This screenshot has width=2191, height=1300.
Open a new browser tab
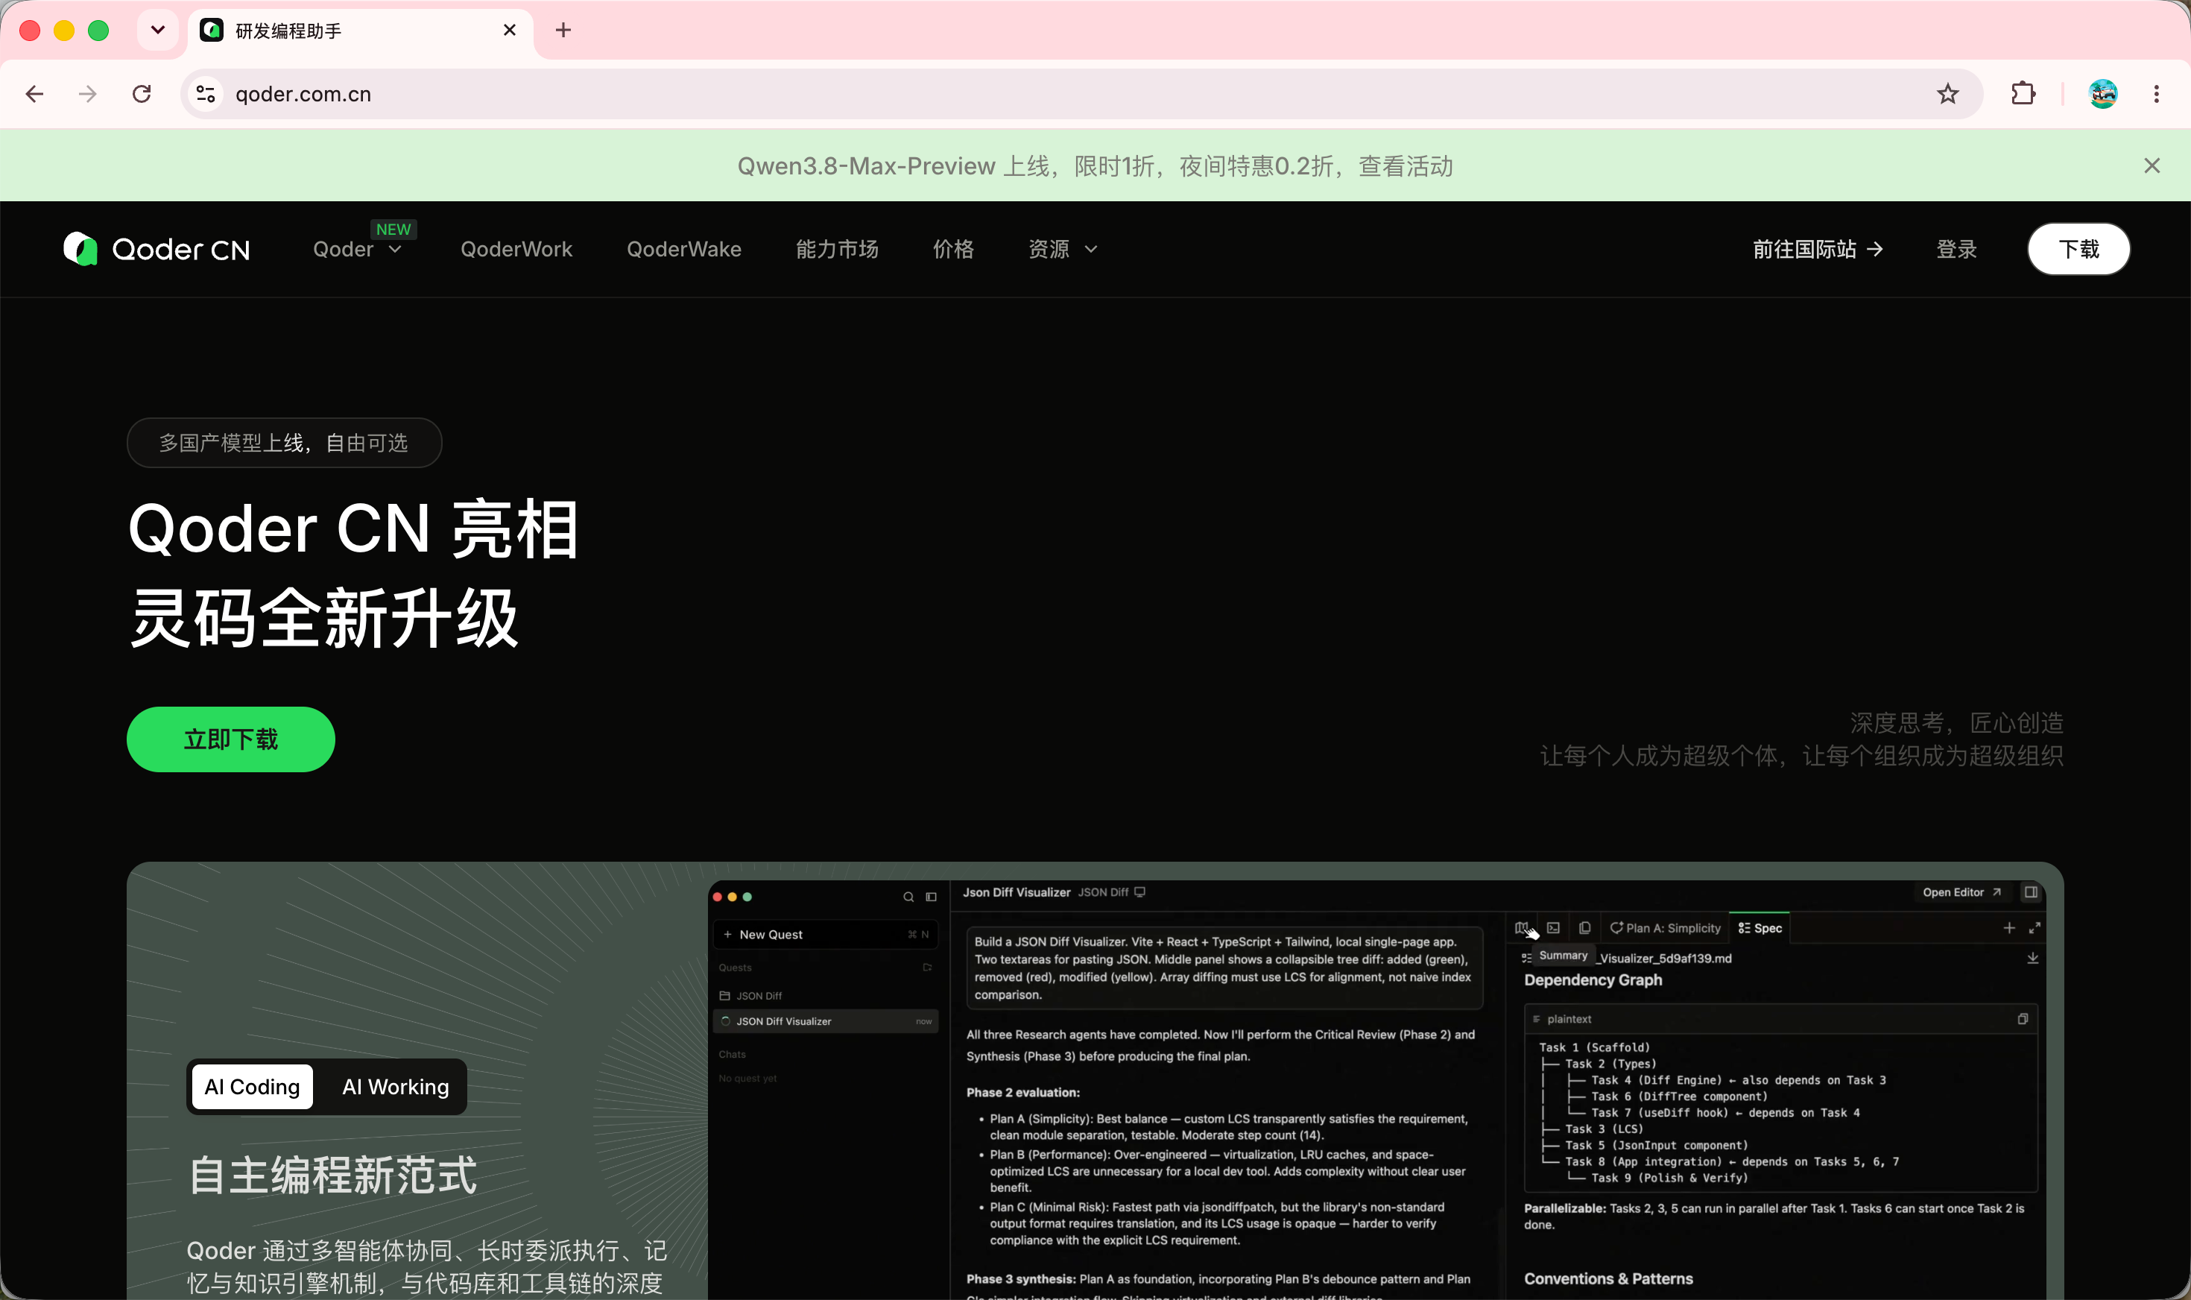click(563, 31)
